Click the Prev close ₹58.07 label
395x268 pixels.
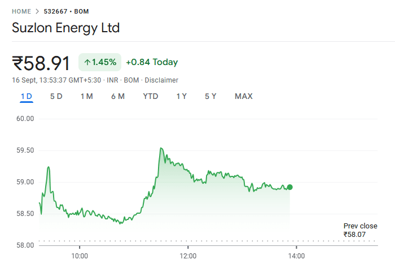[360, 230]
